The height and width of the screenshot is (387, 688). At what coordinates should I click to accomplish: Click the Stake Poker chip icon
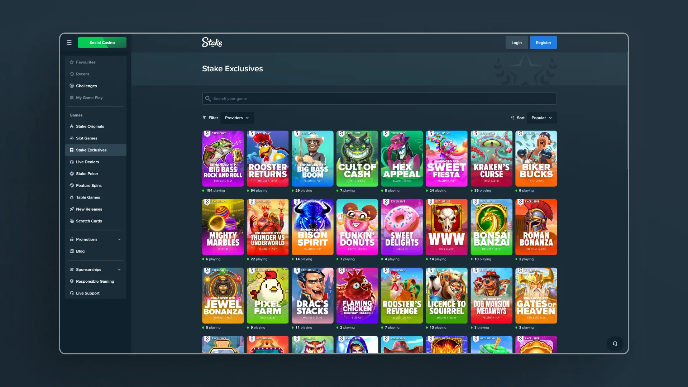72,174
